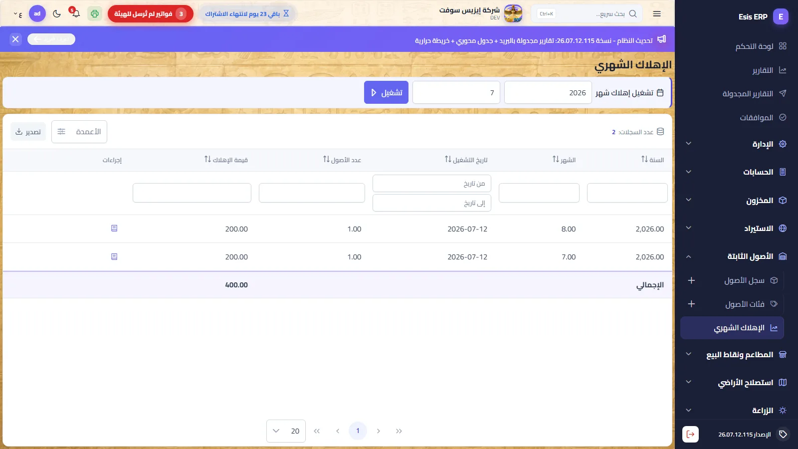This screenshot has height=449, width=798.
Task: Click year input showing 2026
Action: (548, 93)
